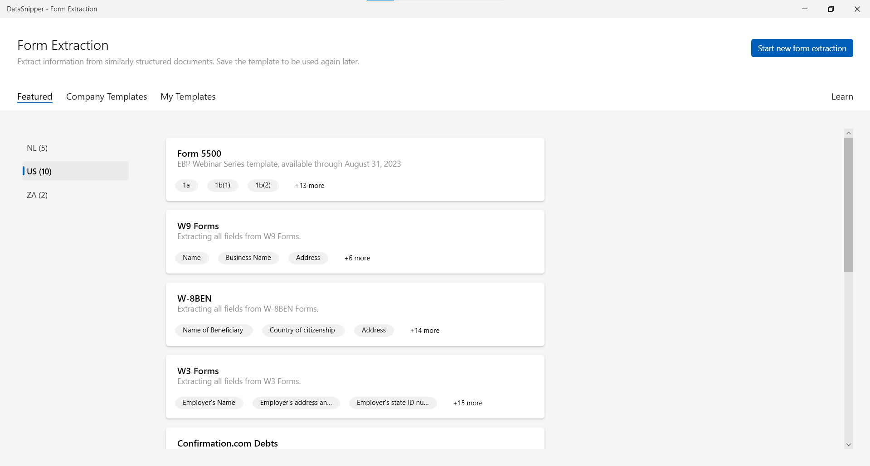Image resolution: width=870 pixels, height=466 pixels.
Task: Maximize the DataSnipper window
Action: 831,9
